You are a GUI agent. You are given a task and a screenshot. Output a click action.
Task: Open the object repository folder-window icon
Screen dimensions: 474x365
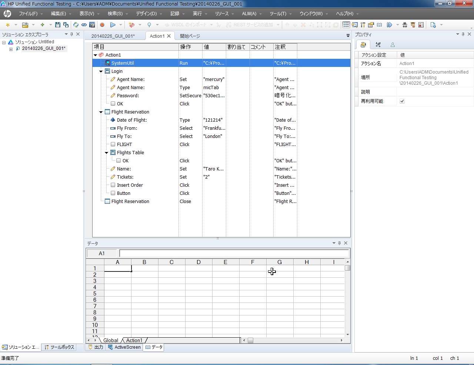tap(371, 25)
